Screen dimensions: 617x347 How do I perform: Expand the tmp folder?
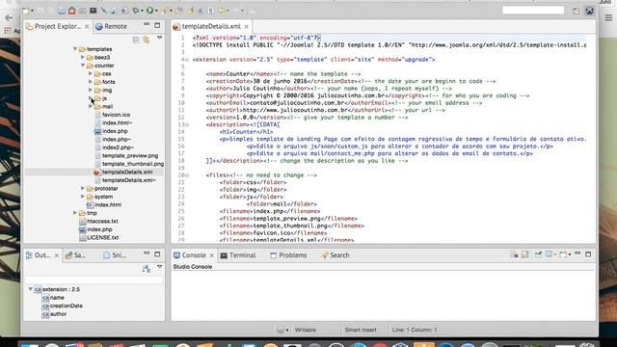click(x=75, y=213)
